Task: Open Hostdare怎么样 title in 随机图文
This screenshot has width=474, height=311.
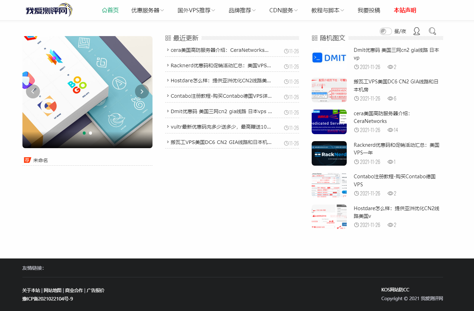Action: coord(397,212)
